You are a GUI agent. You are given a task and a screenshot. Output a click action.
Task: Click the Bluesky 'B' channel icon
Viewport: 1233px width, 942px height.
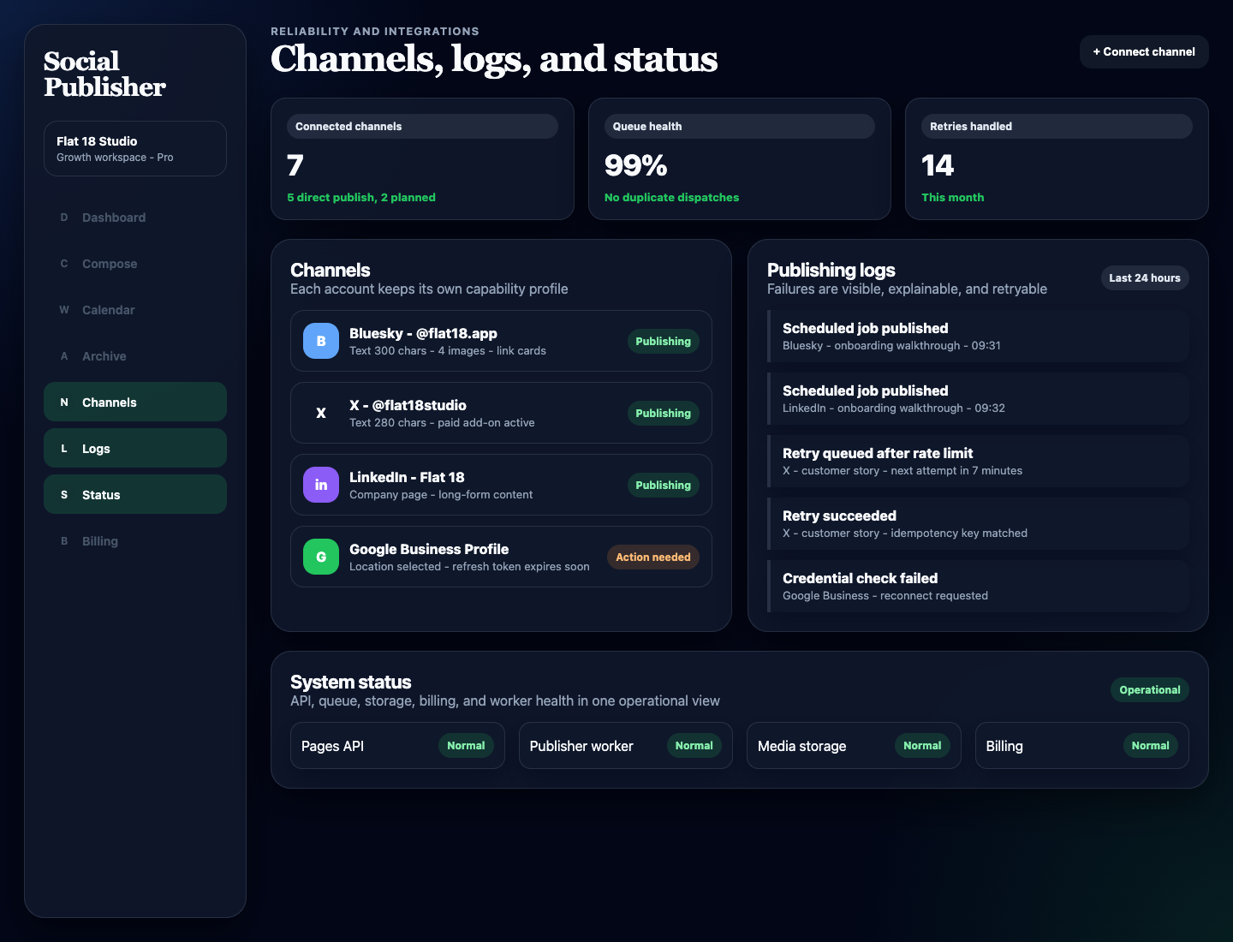[321, 341]
